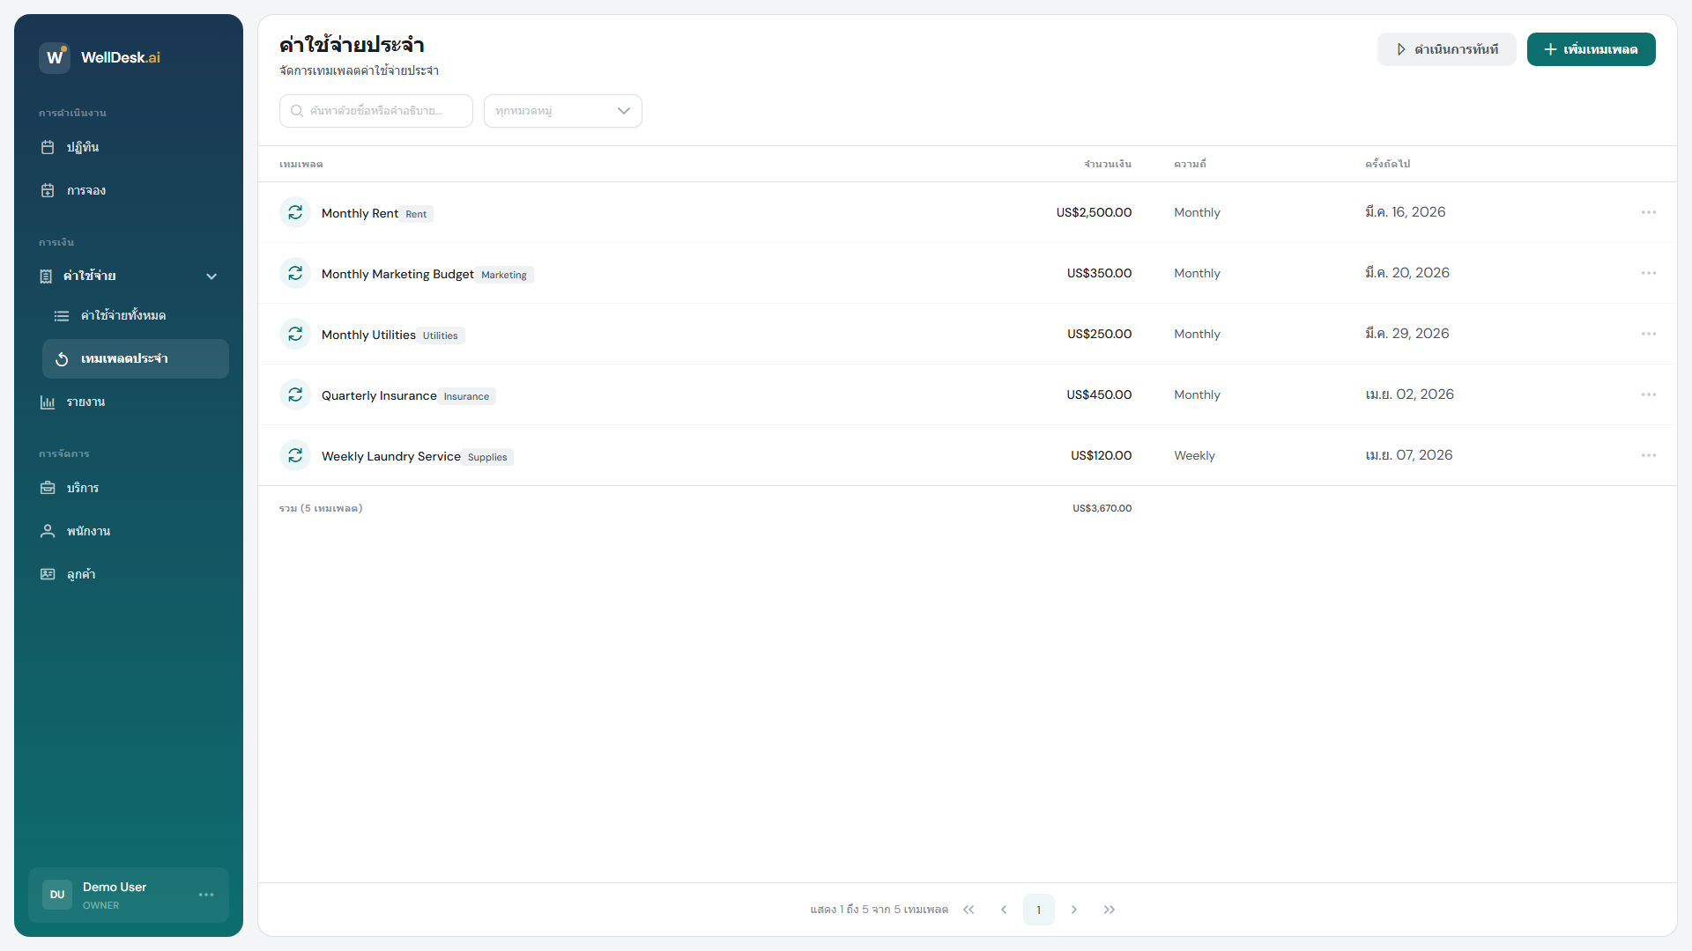
Task: Click the ดำเนินการทันที run now button
Action: [1446, 49]
